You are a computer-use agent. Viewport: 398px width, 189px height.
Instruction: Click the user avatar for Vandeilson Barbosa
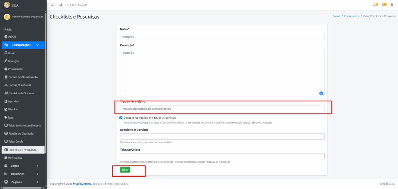point(7,17)
